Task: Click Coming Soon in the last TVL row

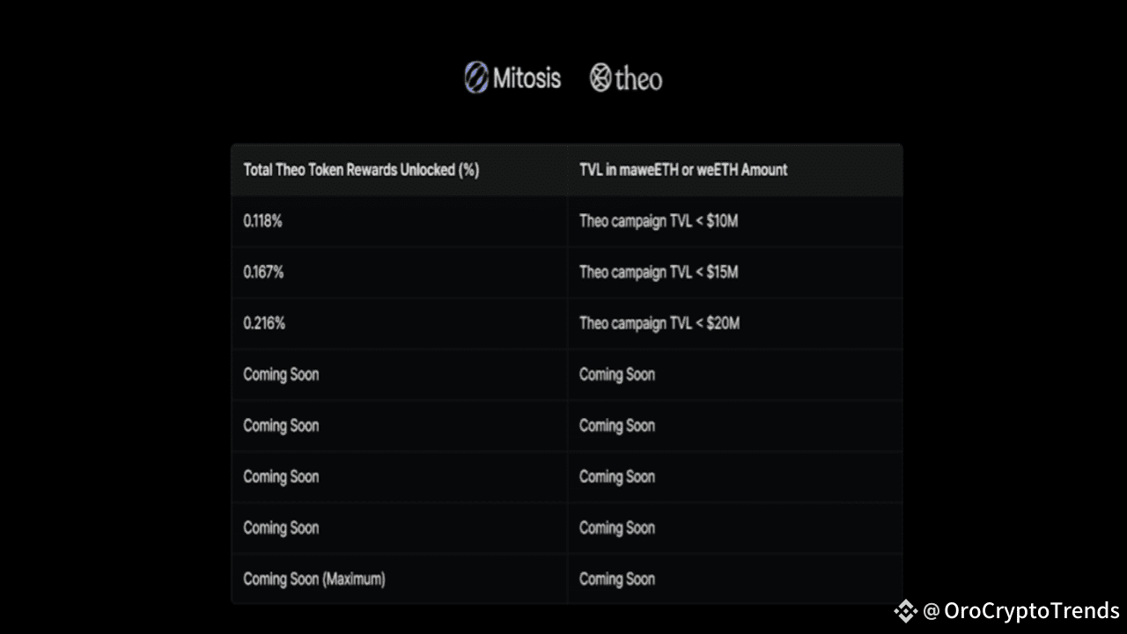Action: [617, 579]
